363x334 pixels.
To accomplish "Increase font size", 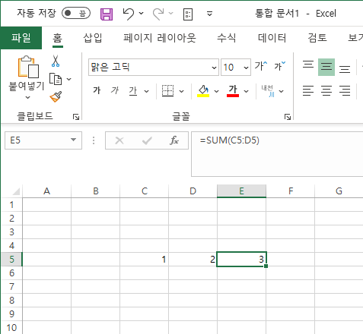I will click(x=261, y=66).
